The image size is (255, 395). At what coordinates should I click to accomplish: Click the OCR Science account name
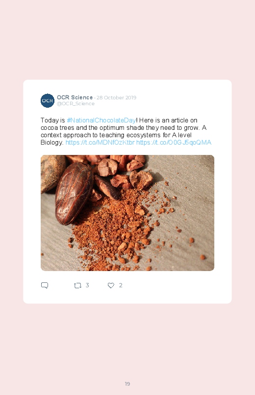coord(75,97)
